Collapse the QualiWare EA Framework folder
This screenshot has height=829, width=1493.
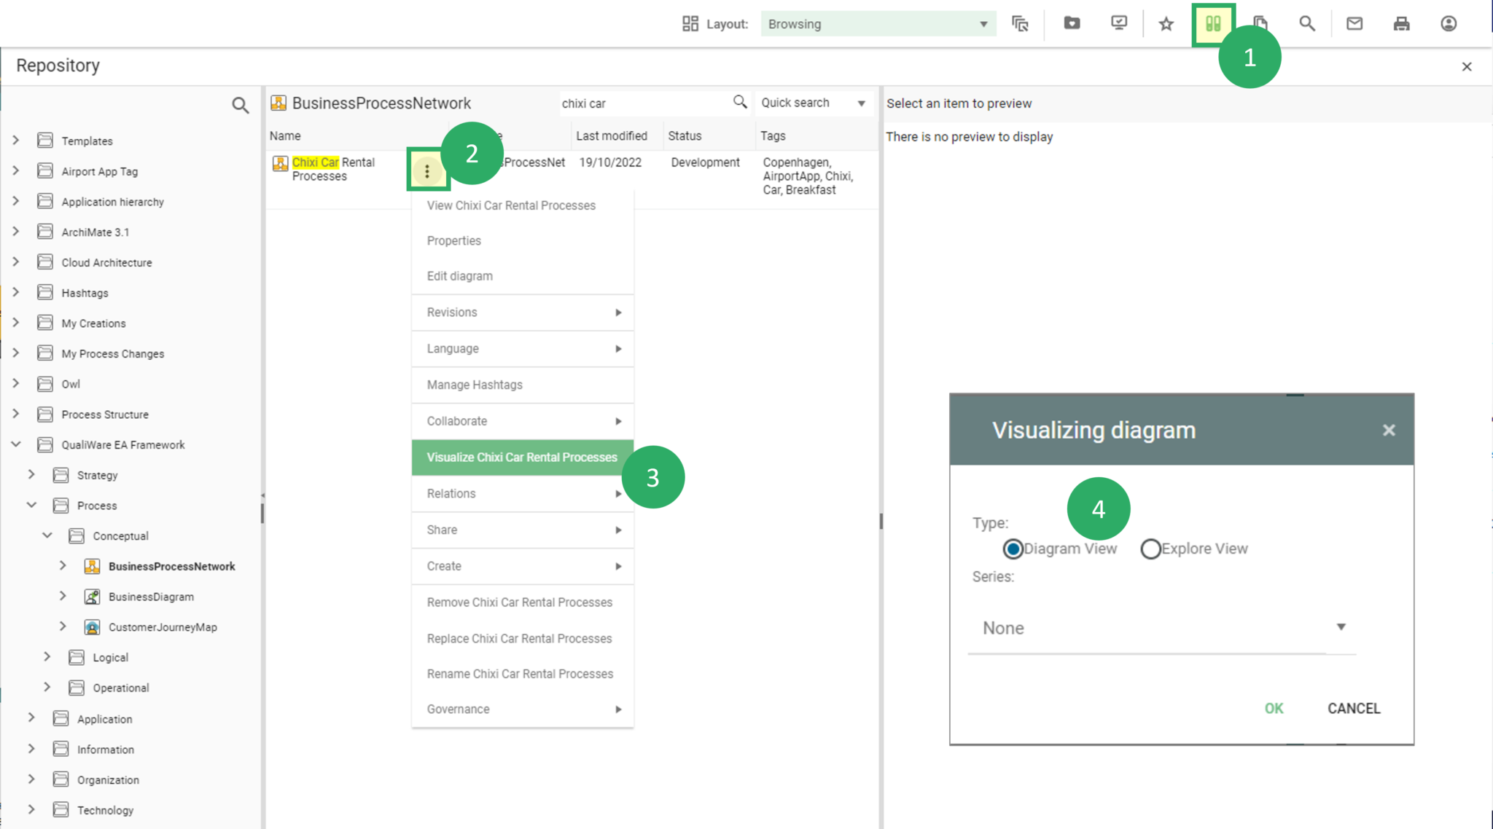click(x=16, y=444)
